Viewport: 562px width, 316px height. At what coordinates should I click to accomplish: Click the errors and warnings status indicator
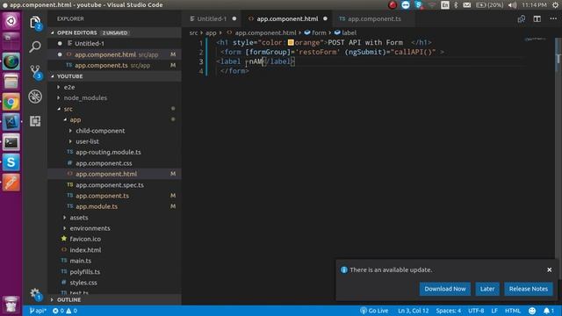[64, 311]
